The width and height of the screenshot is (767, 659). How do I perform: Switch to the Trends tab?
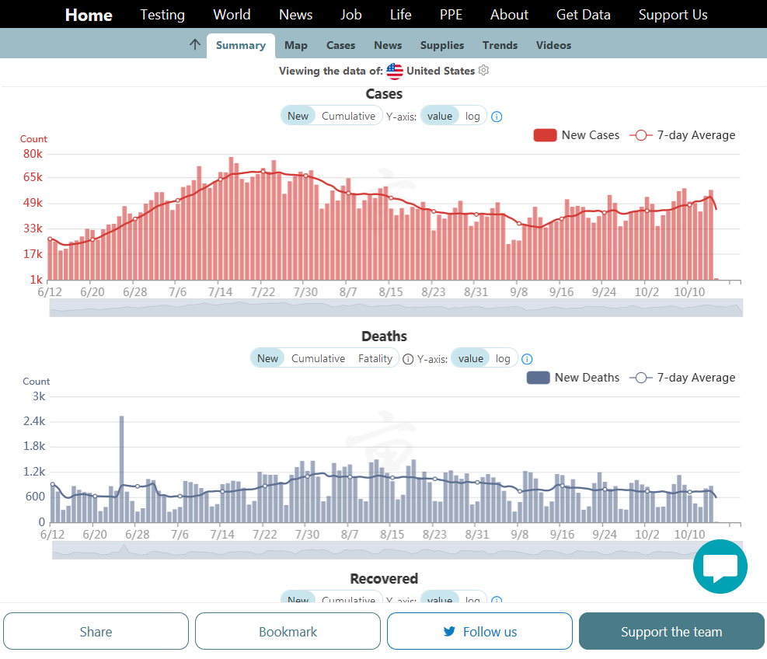click(x=500, y=45)
